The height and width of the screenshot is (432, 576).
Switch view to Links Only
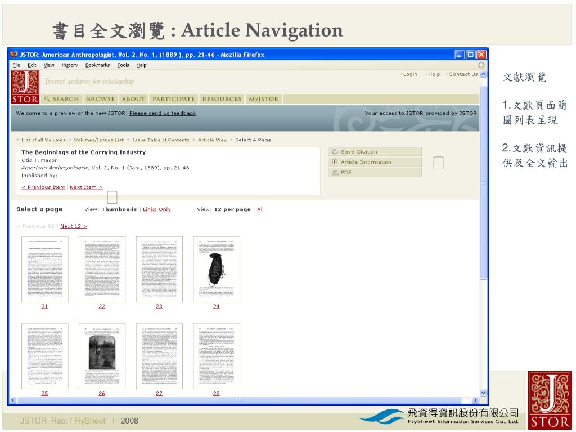coord(157,209)
